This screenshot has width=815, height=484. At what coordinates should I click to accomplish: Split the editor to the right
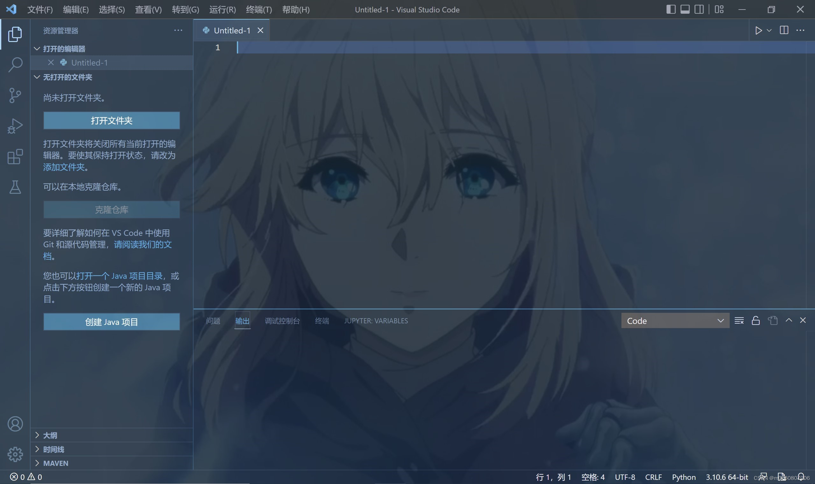784,30
